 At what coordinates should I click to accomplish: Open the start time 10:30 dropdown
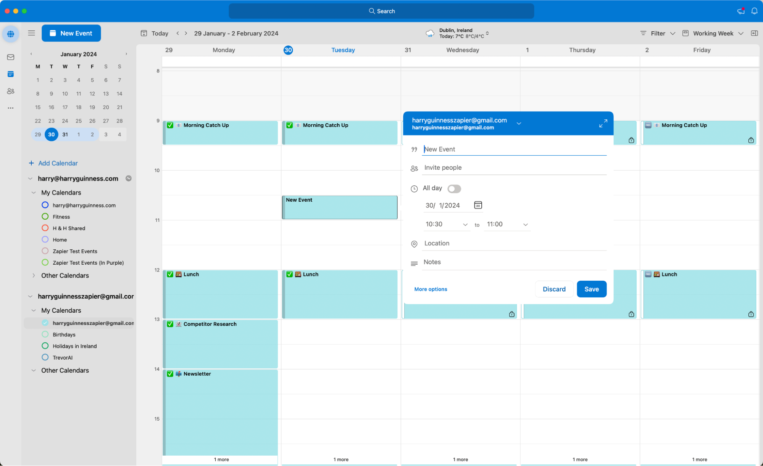[465, 225]
